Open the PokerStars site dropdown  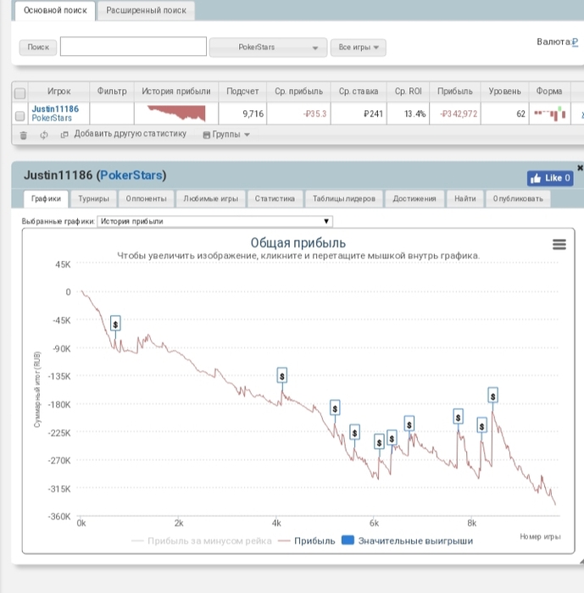[268, 47]
